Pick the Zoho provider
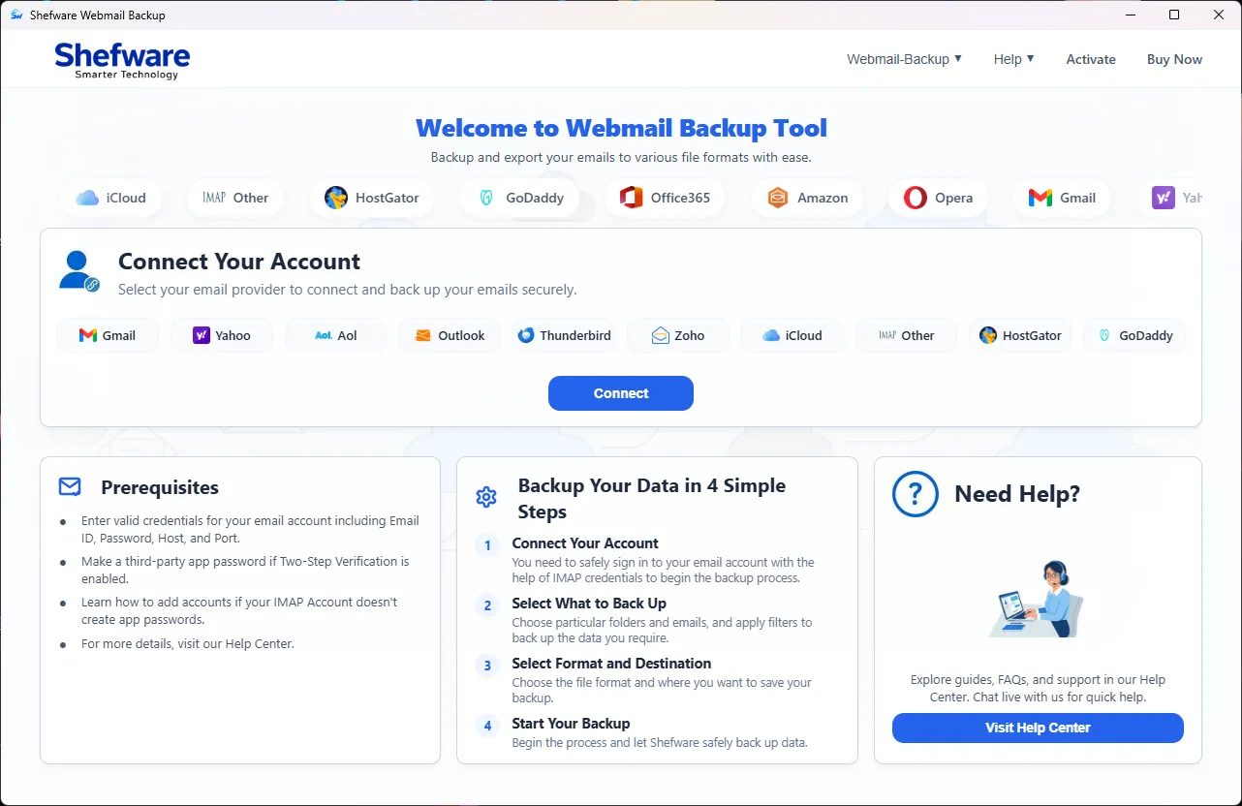 (x=678, y=335)
